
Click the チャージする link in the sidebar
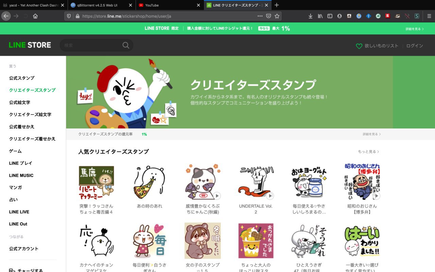coord(26,271)
